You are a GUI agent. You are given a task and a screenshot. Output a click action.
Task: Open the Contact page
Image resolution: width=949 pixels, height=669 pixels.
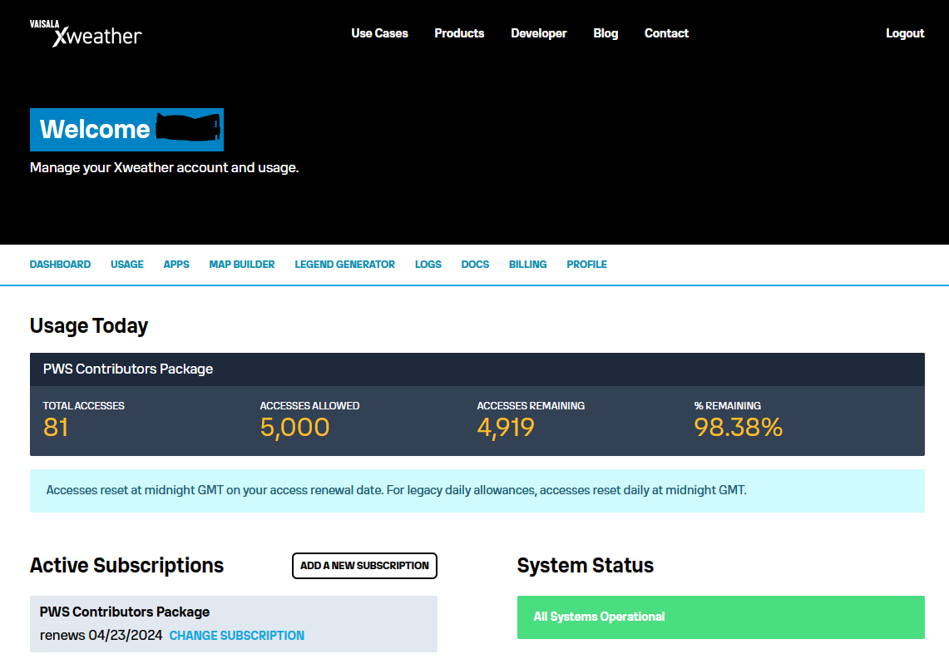coord(666,33)
